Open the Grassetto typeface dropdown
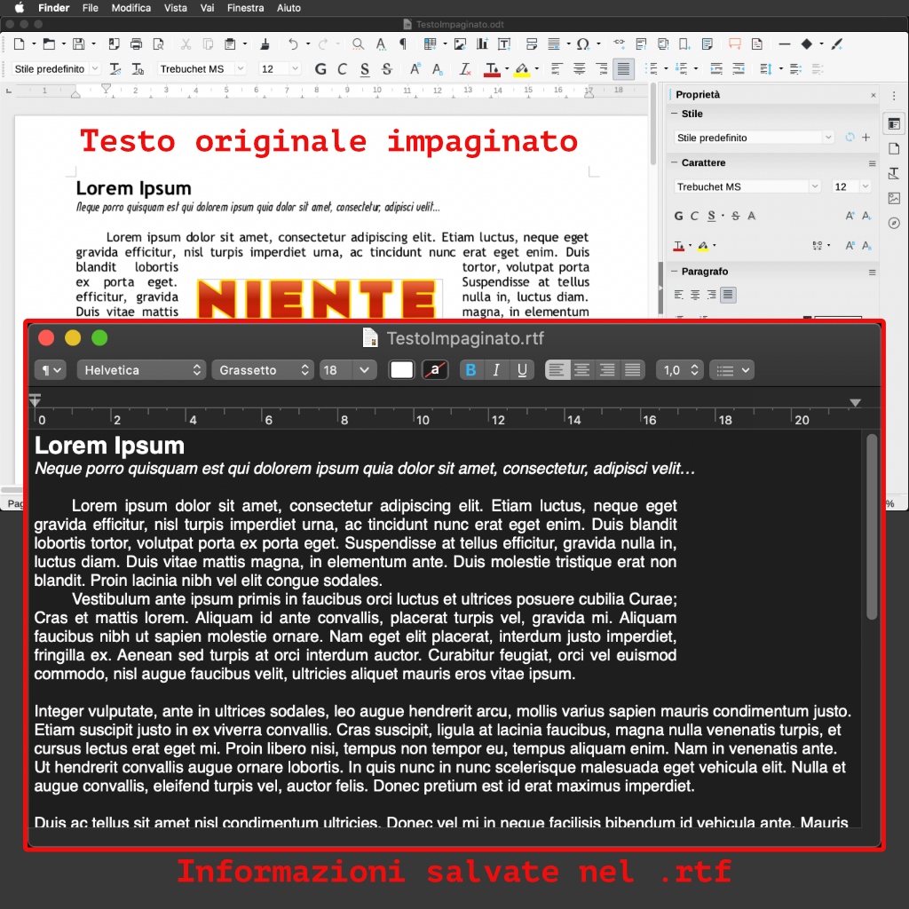The height and width of the screenshot is (909, 909). (263, 370)
